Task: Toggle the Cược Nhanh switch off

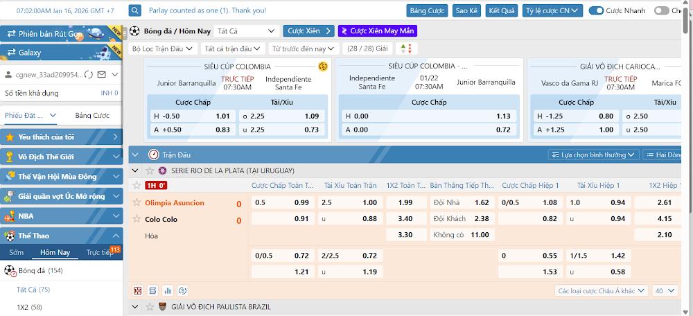Action: (x=595, y=10)
